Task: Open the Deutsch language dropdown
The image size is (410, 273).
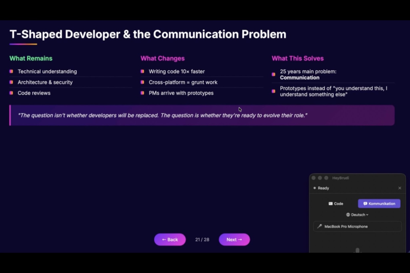Action: tap(357, 215)
